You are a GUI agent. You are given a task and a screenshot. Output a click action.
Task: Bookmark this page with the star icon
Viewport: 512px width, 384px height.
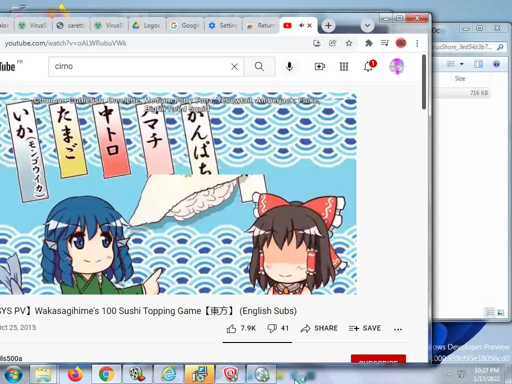(x=348, y=43)
